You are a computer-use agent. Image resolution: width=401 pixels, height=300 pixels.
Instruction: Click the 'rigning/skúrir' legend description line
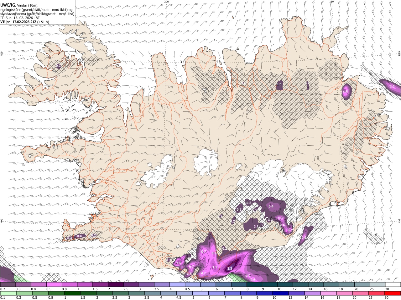coord(37,9)
